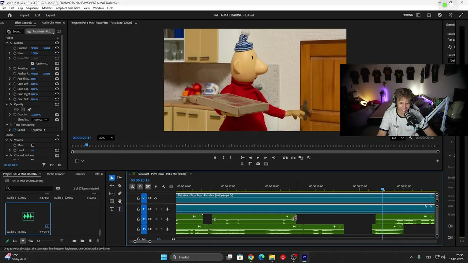Toggle Uniform Scale checkbox

click(x=33, y=64)
